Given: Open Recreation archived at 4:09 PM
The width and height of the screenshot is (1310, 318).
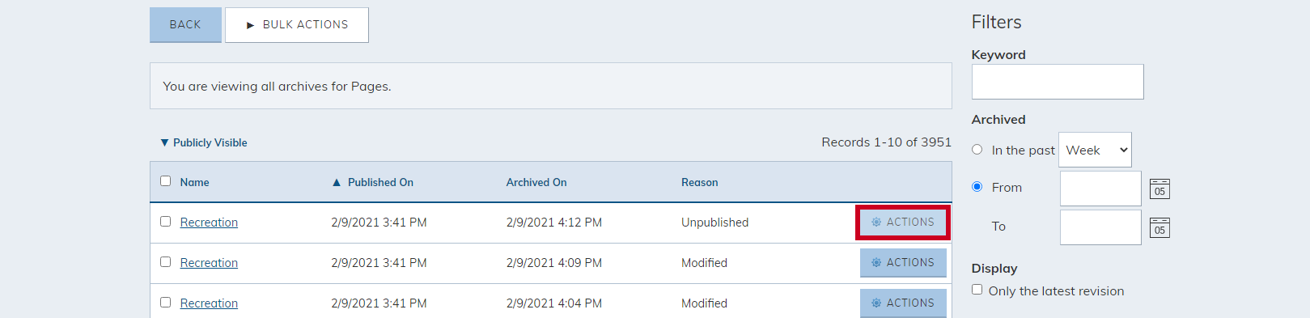Looking at the screenshot, I should (x=209, y=263).
